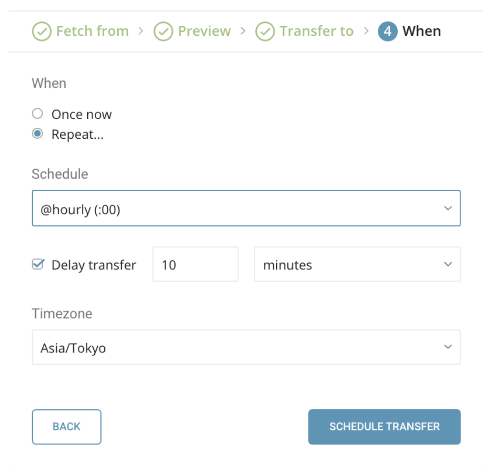Screen dimensions: 483x475
Task: Click the chevron arrow in Schedule field
Action: pos(448,208)
